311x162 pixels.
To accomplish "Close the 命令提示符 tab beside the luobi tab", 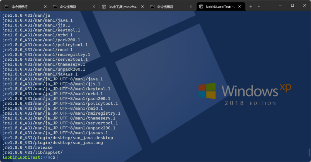I will point(191,6).
